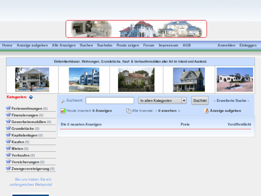Open the Versicherungen category

pos(25,162)
